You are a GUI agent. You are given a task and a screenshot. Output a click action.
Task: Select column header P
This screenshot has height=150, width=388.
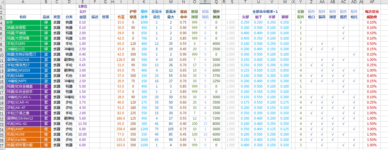(x=205, y=2)
